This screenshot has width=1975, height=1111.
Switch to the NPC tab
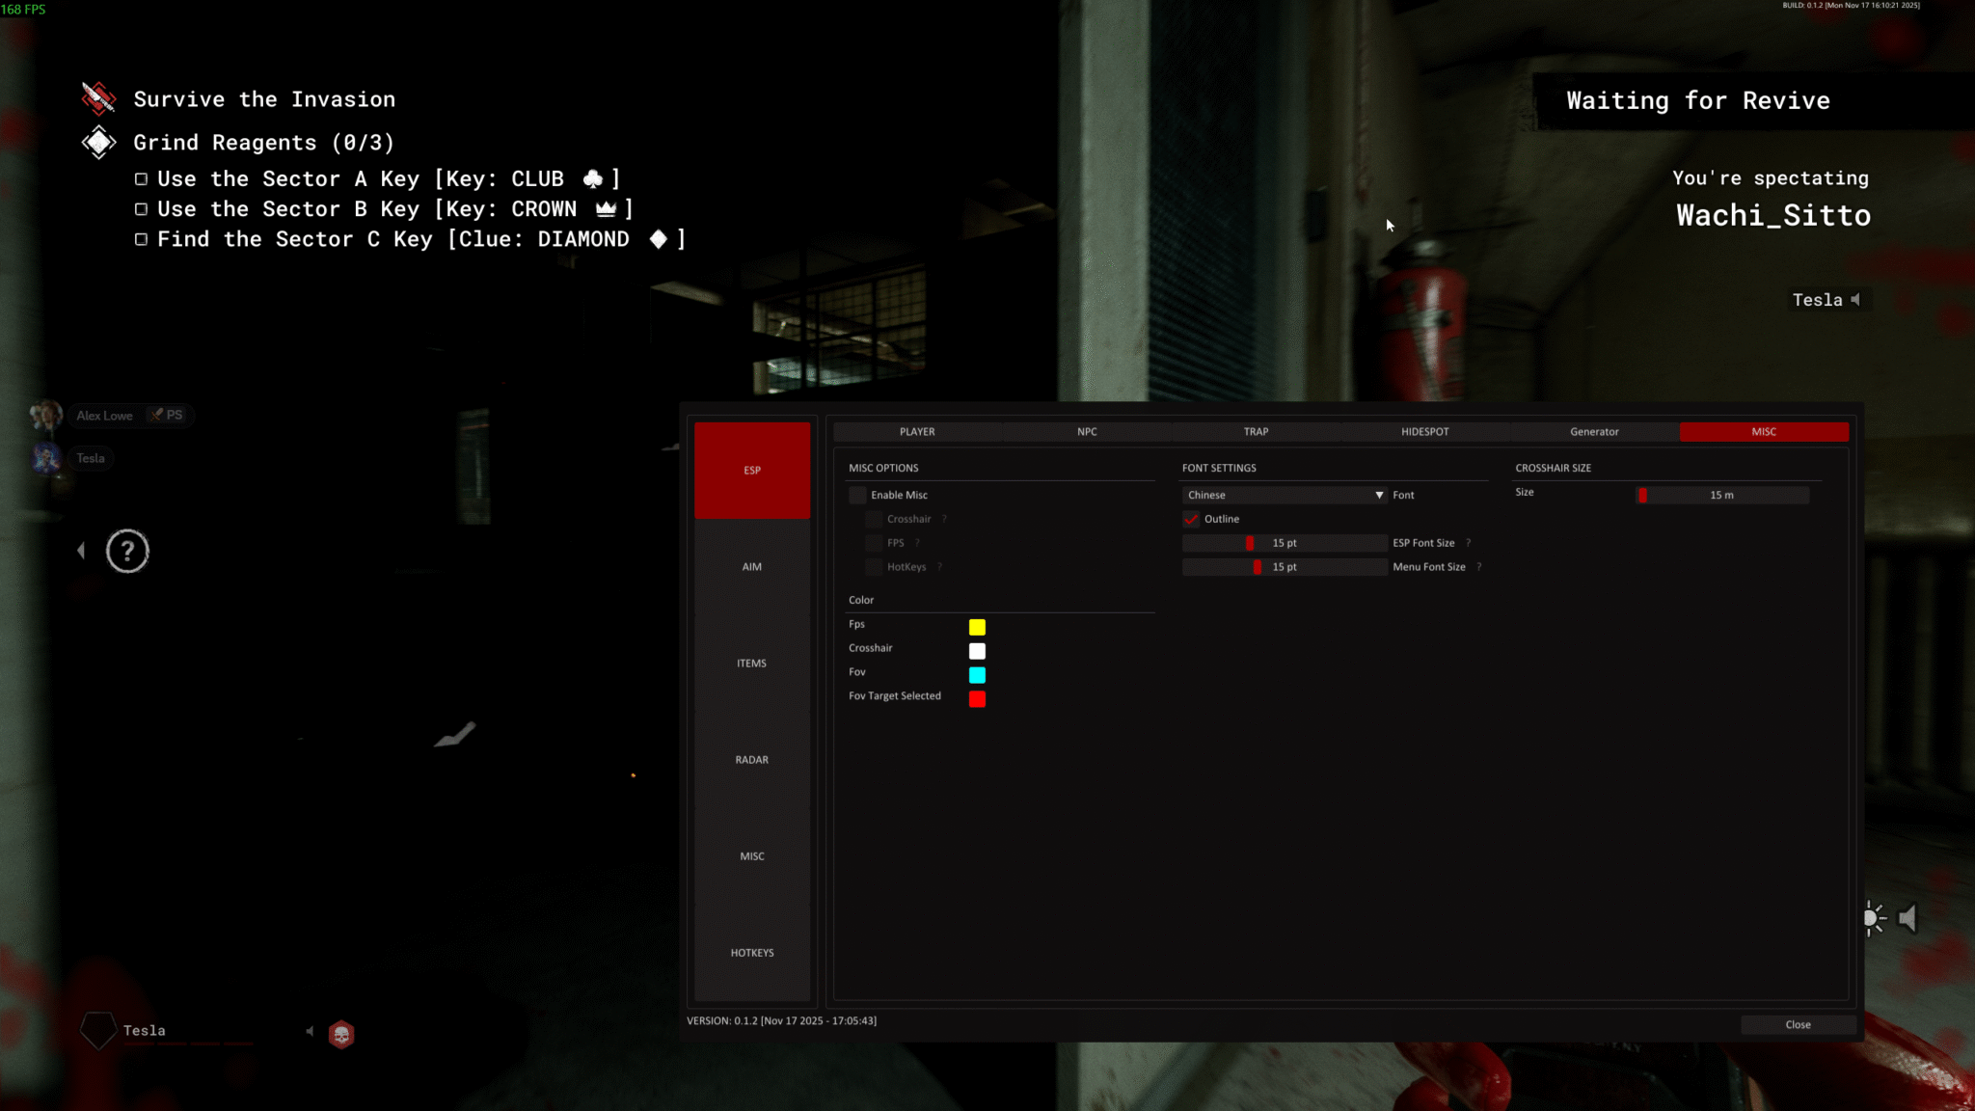[1087, 431]
